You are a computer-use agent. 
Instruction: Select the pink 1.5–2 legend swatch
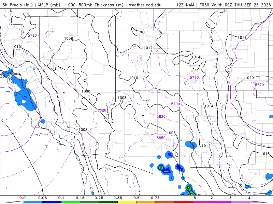202,202
